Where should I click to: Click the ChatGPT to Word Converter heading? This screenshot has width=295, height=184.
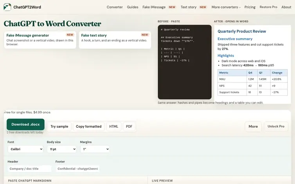(52, 24)
